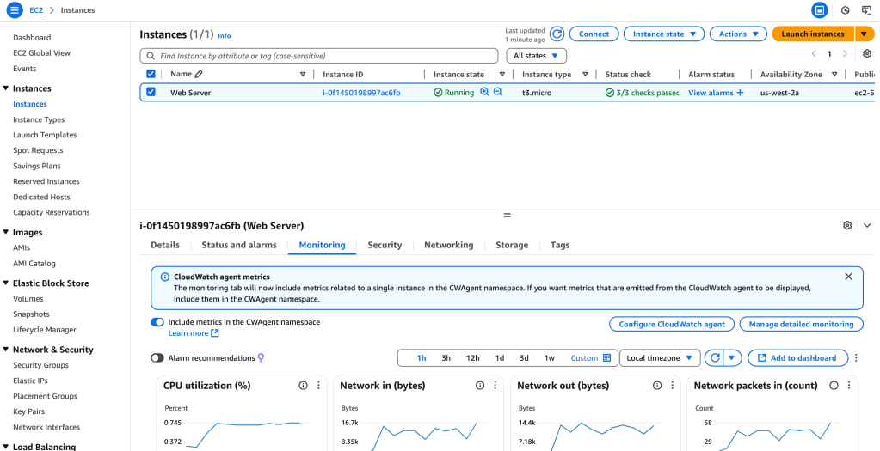This screenshot has width=880, height=451.
Task: Switch to the Networking tab
Action: tap(448, 245)
